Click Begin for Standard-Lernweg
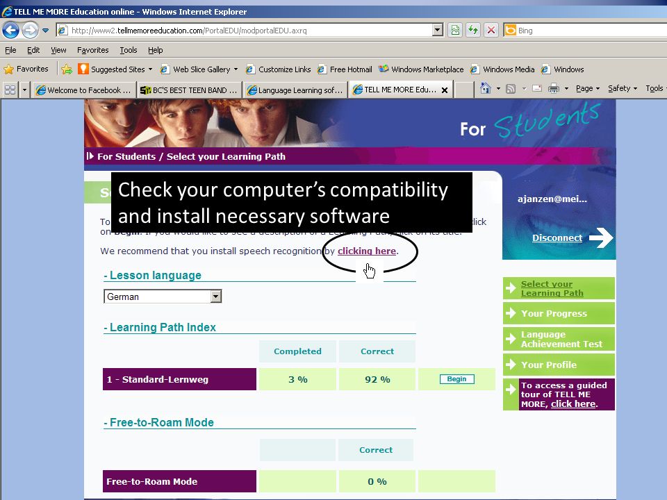The width and height of the screenshot is (667, 500). click(457, 379)
